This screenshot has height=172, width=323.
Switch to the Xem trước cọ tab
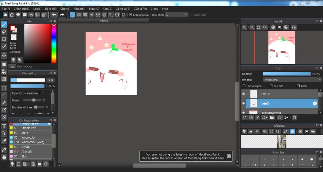[24, 66]
